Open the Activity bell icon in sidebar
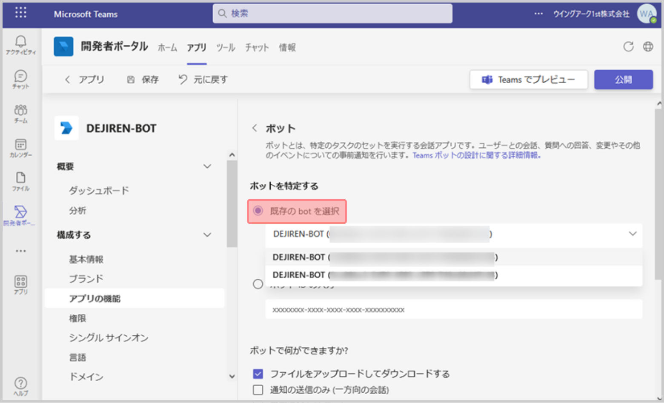This screenshot has width=664, height=403. coord(20,45)
